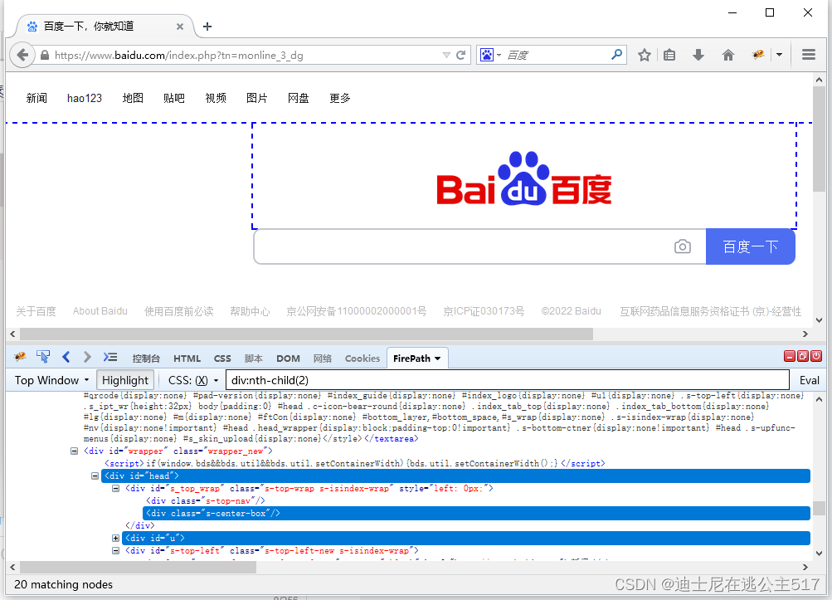Open the 使用百度前必读 footer link

(x=179, y=311)
